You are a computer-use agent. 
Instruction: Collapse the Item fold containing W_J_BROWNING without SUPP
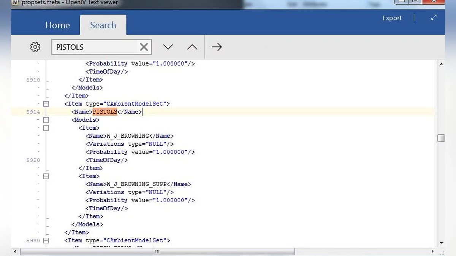pos(46,128)
